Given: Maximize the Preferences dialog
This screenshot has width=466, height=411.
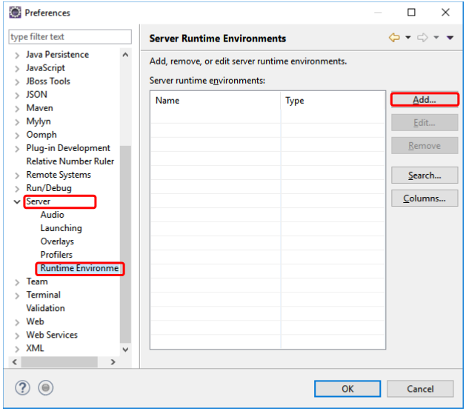Looking at the screenshot, I should 411,13.
